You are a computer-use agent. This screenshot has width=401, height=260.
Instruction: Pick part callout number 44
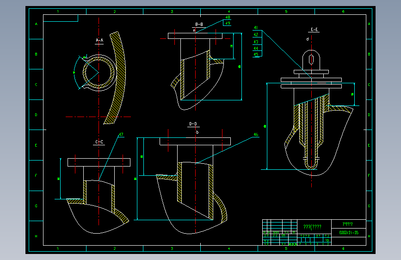256,48
